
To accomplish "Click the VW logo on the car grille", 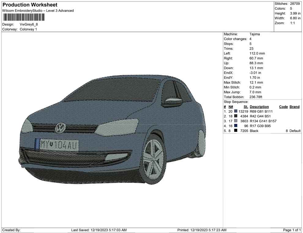I will point(61,128).
